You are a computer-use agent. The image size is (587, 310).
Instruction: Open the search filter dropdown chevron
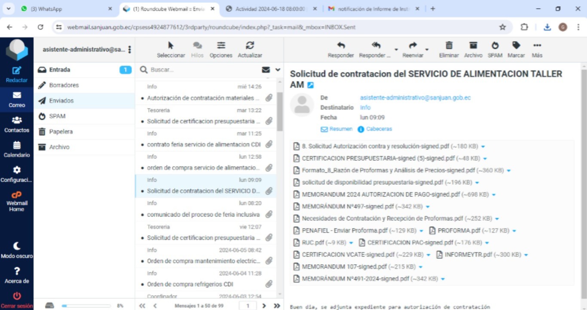click(278, 70)
